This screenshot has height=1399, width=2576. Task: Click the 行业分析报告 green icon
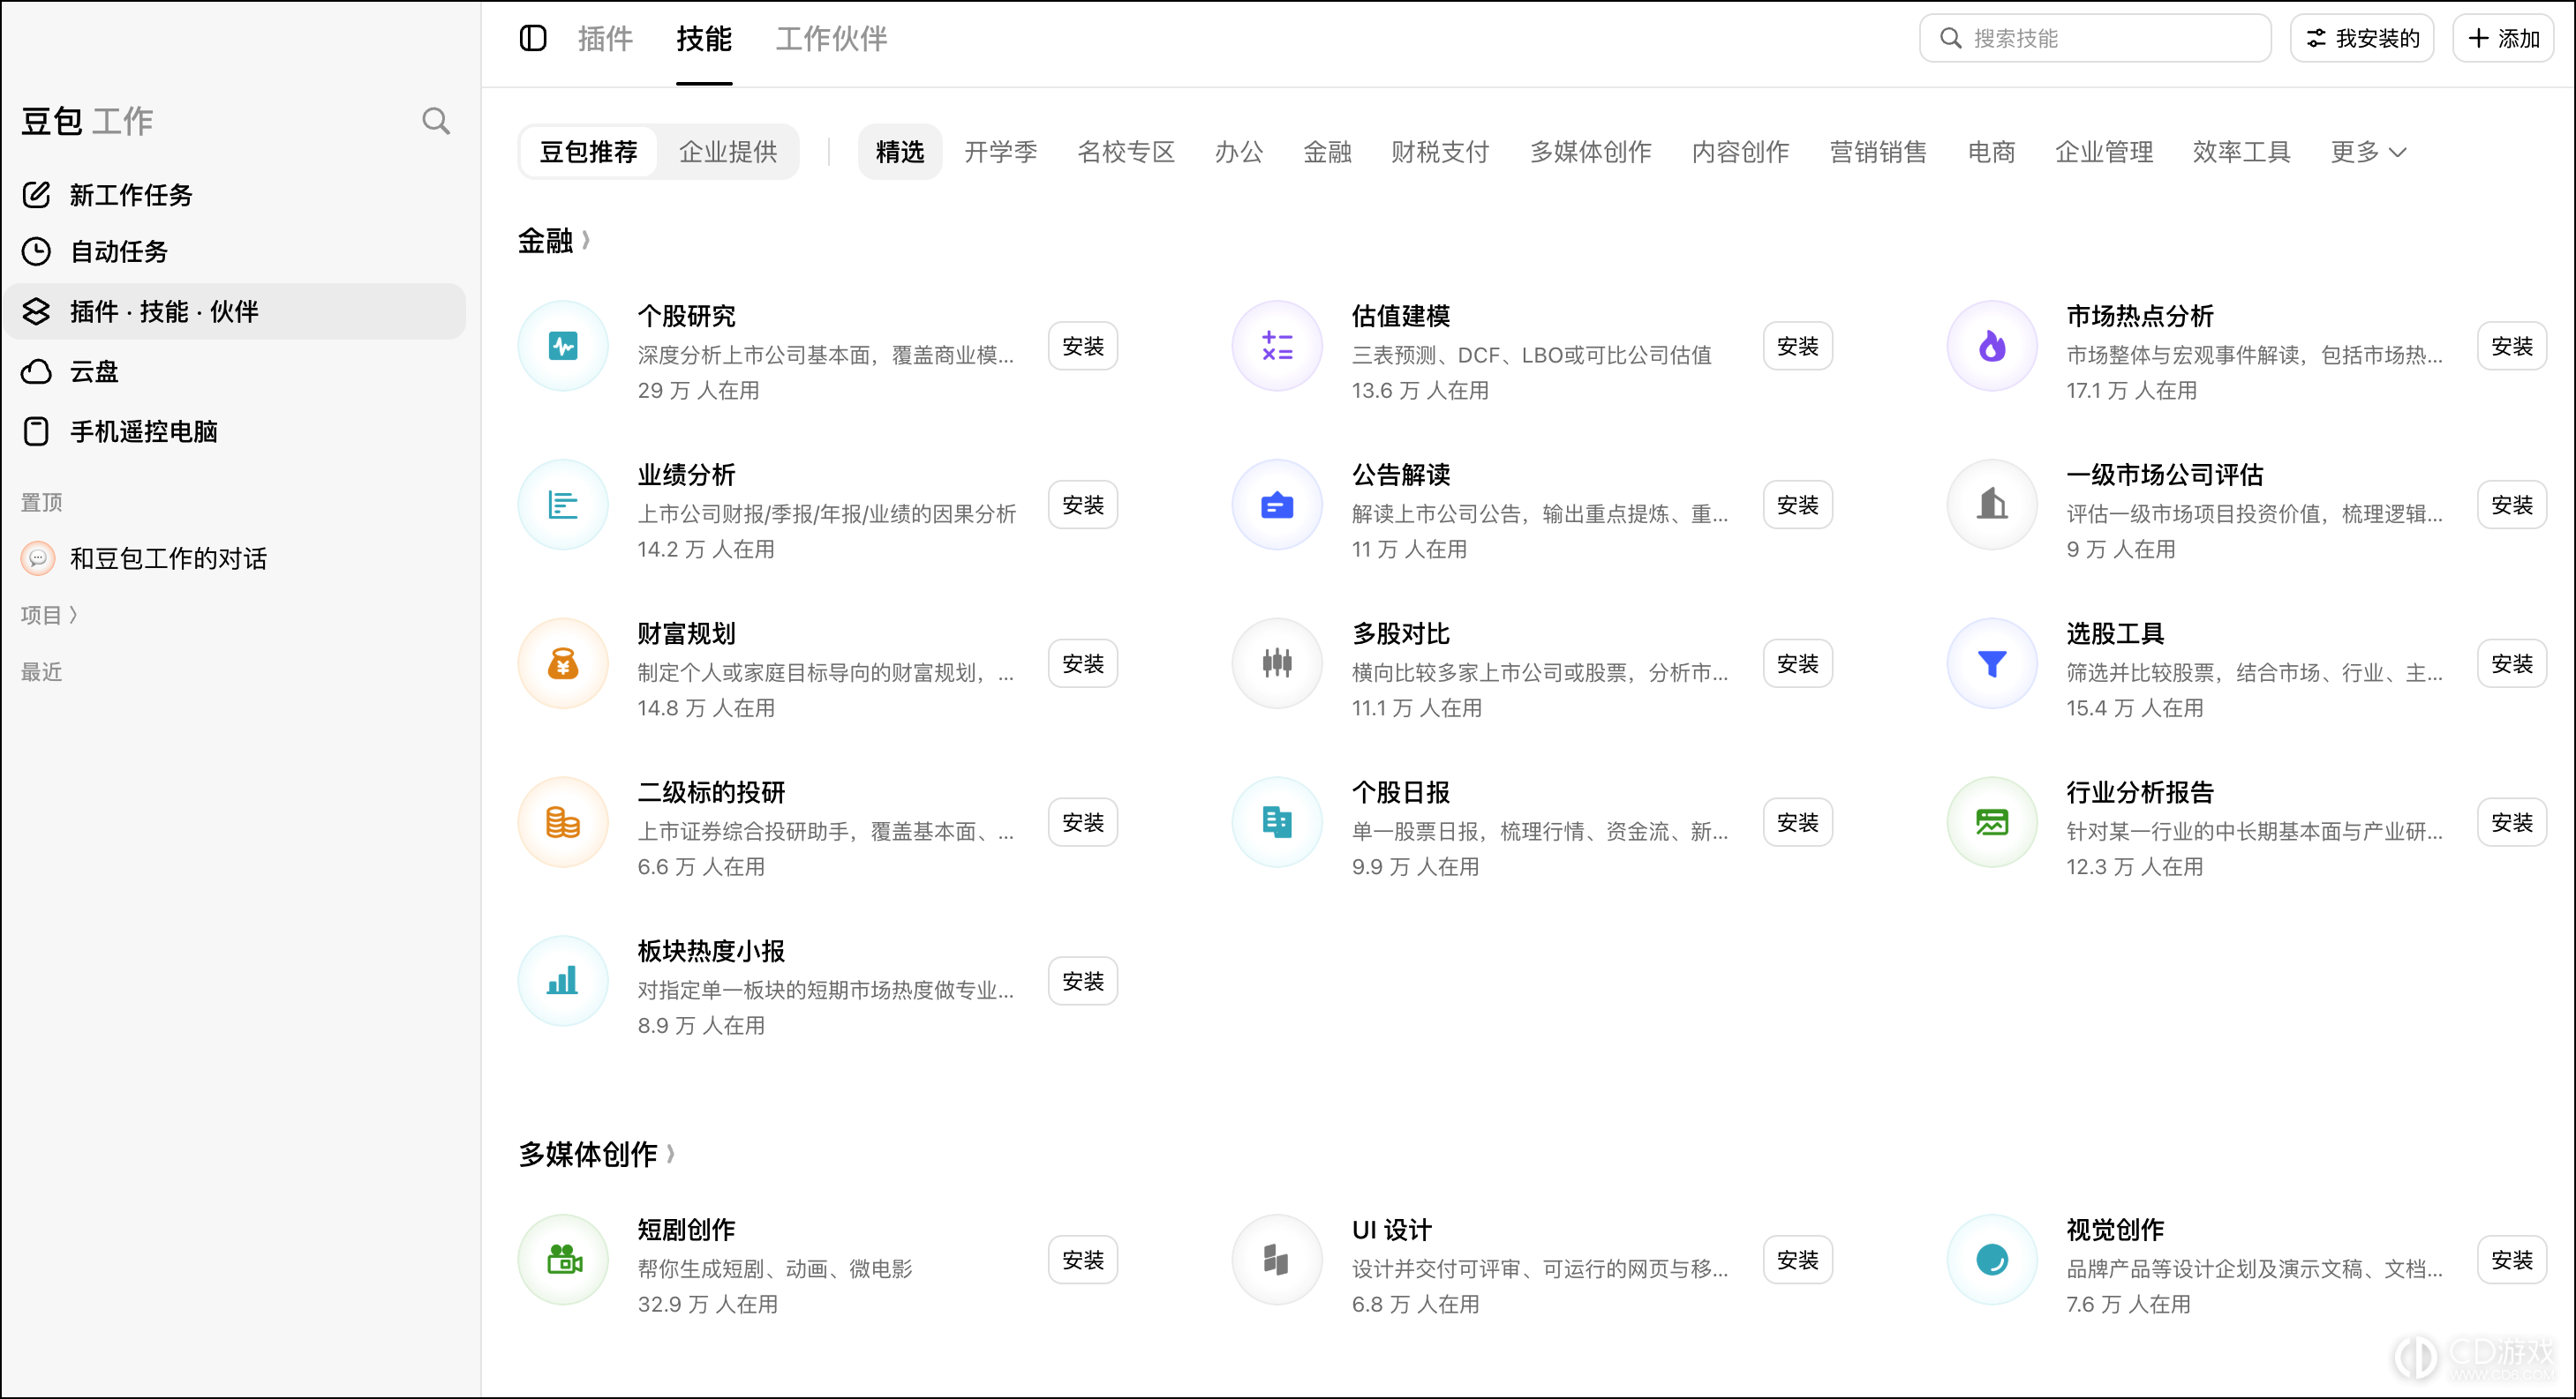pyautogui.click(x=1992, y=822)
